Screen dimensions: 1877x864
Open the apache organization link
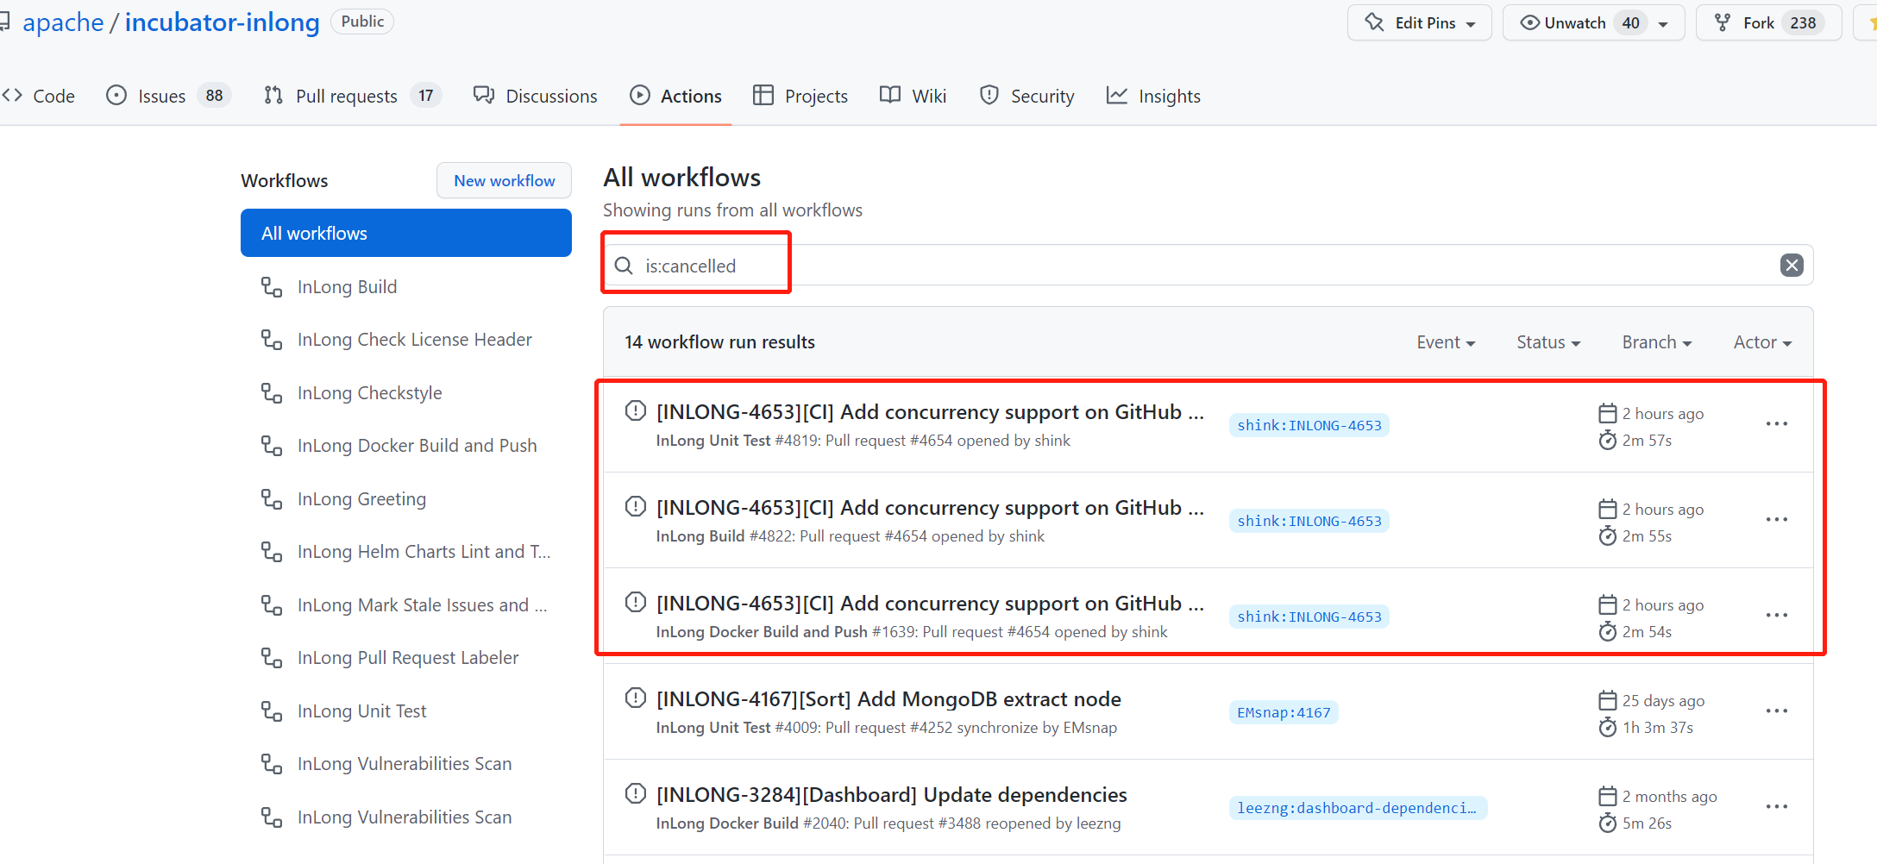click(63, 22)
